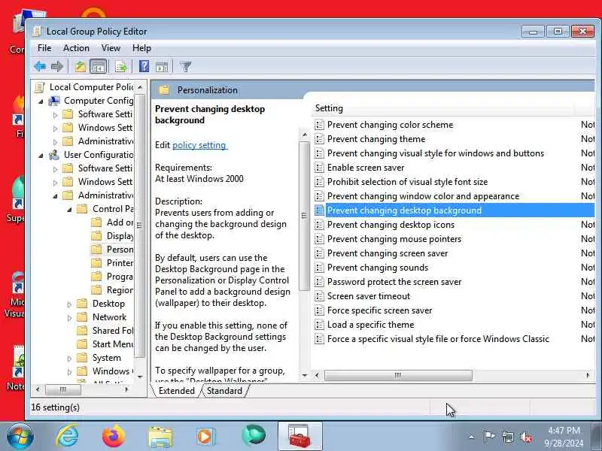The height and width of the screenshot is (451, 602).
Task: Click policy icon beside Prevent changing theme
Action: click(x=319, y=139)
